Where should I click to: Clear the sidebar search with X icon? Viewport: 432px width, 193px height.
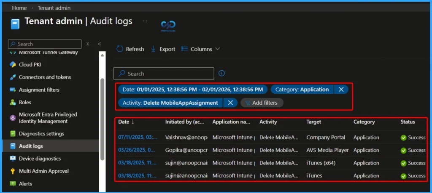click(88, 44)
